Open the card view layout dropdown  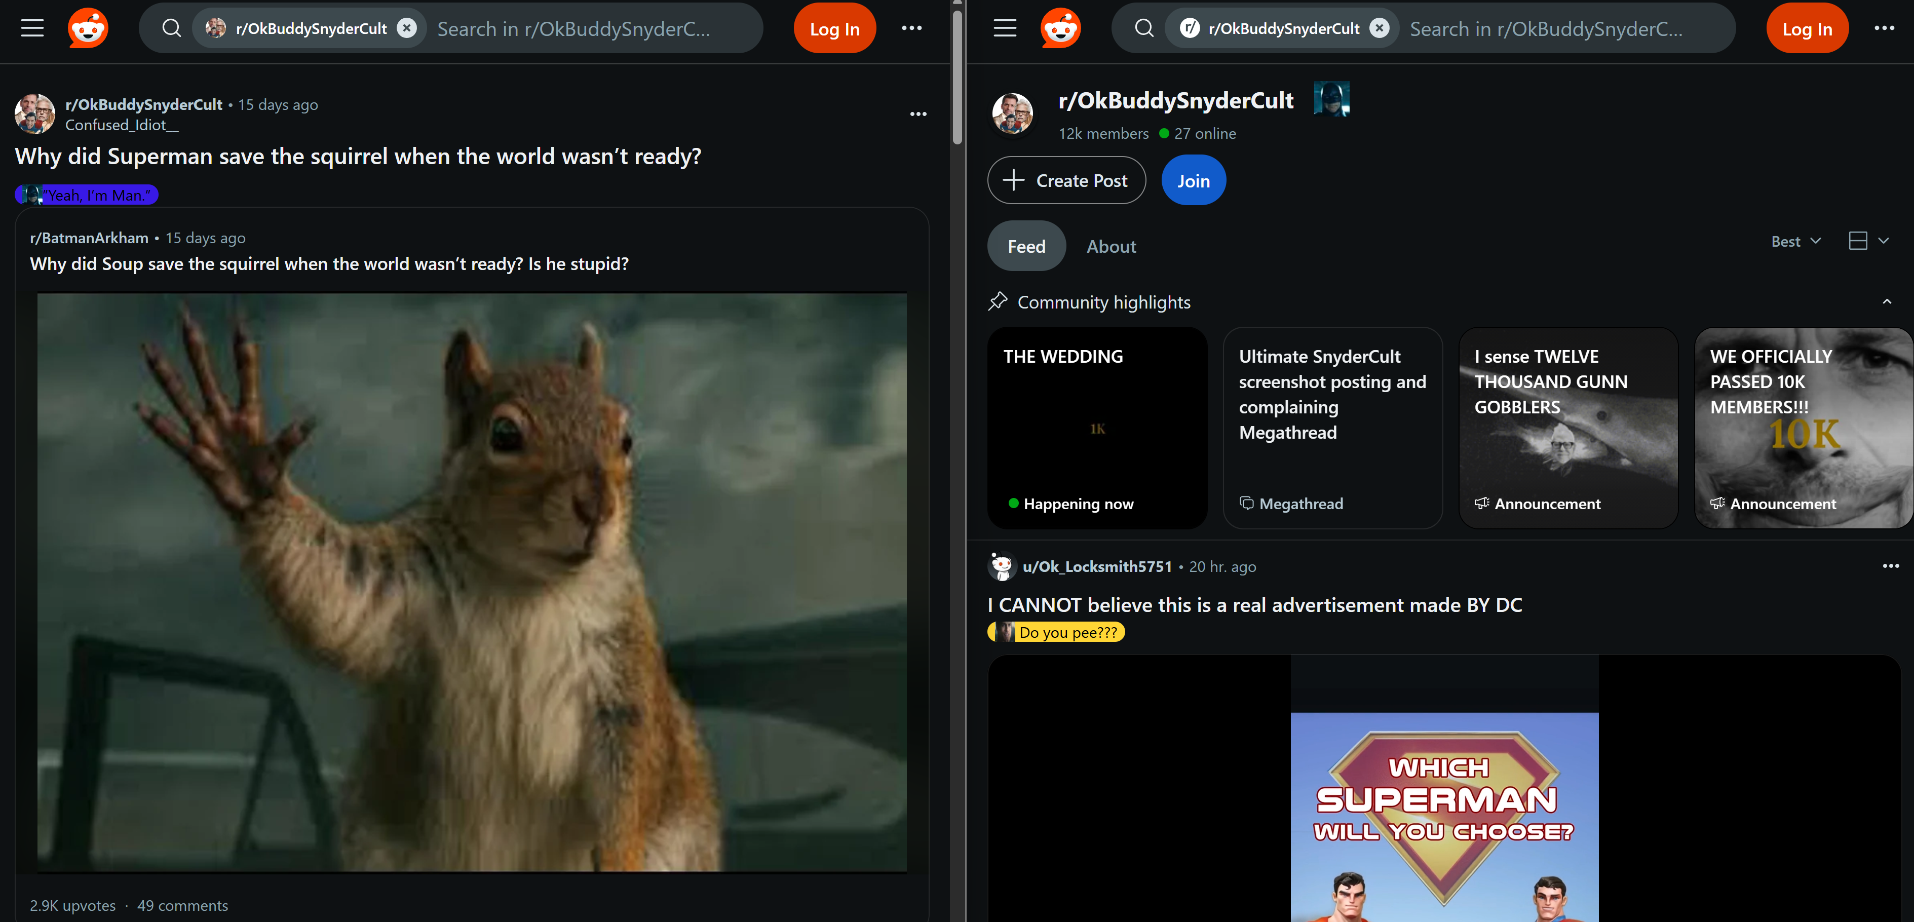point(1868,241)
